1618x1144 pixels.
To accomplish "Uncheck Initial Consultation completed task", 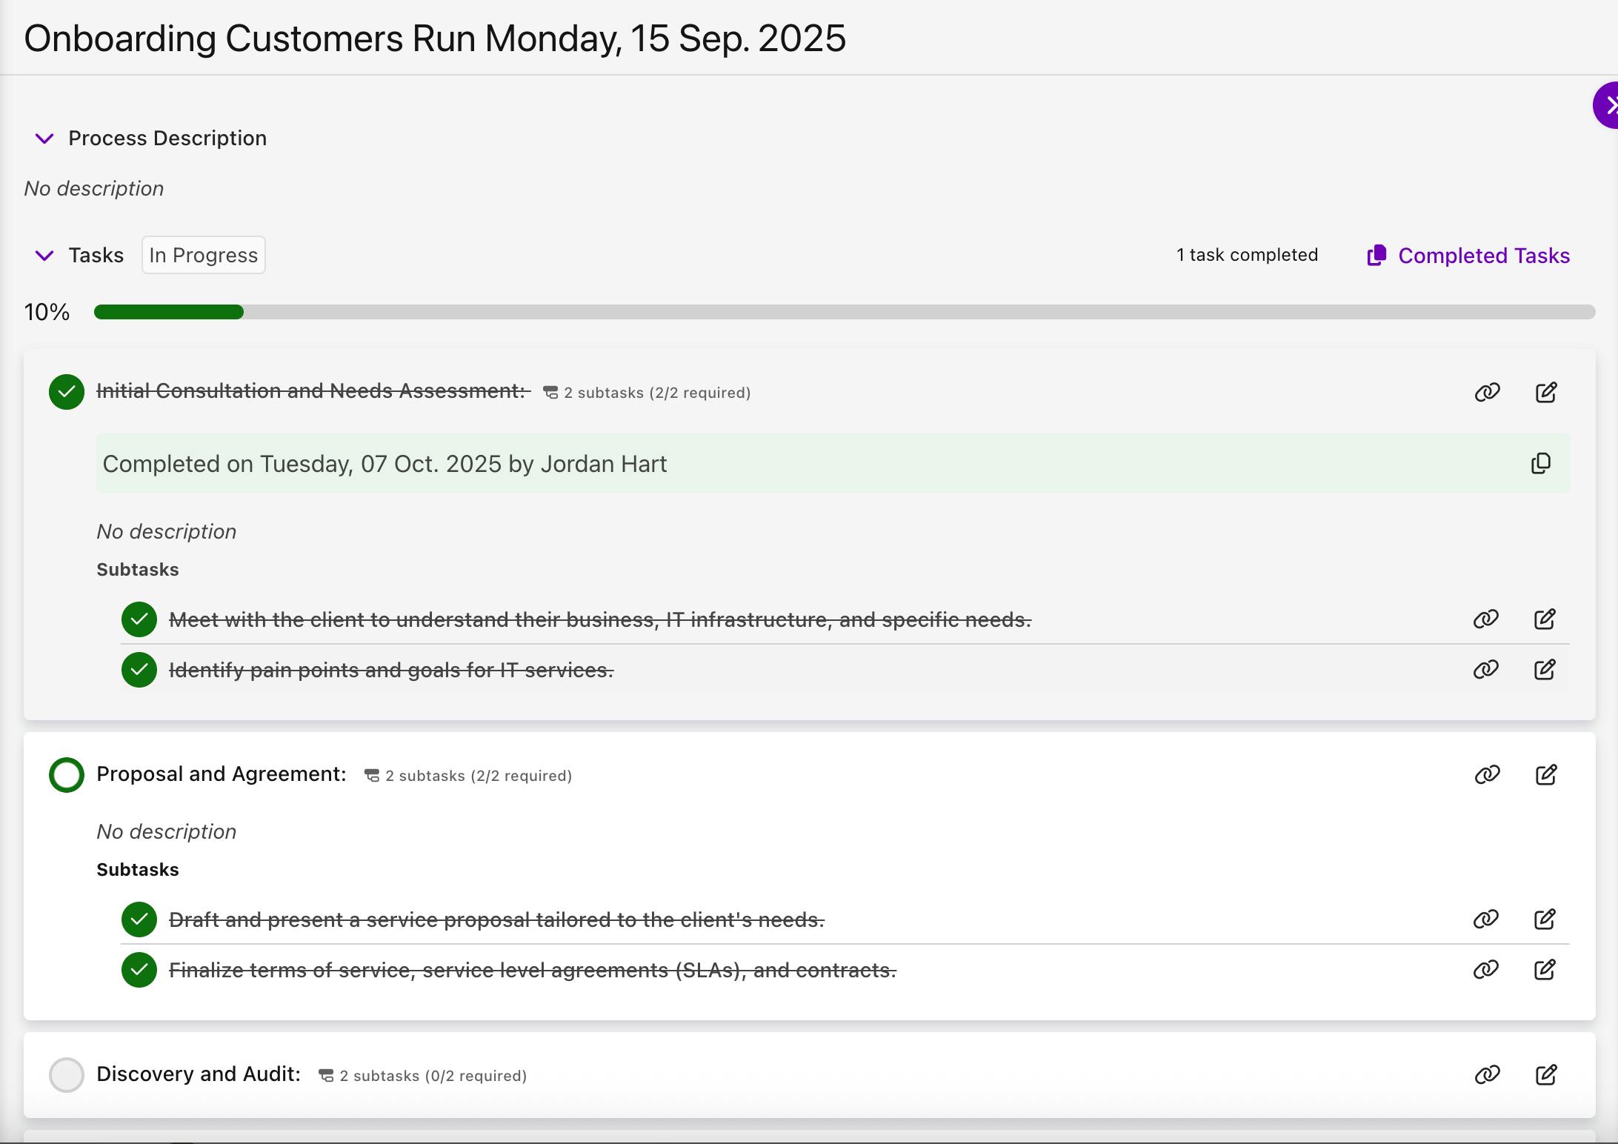I will (67, 392).
